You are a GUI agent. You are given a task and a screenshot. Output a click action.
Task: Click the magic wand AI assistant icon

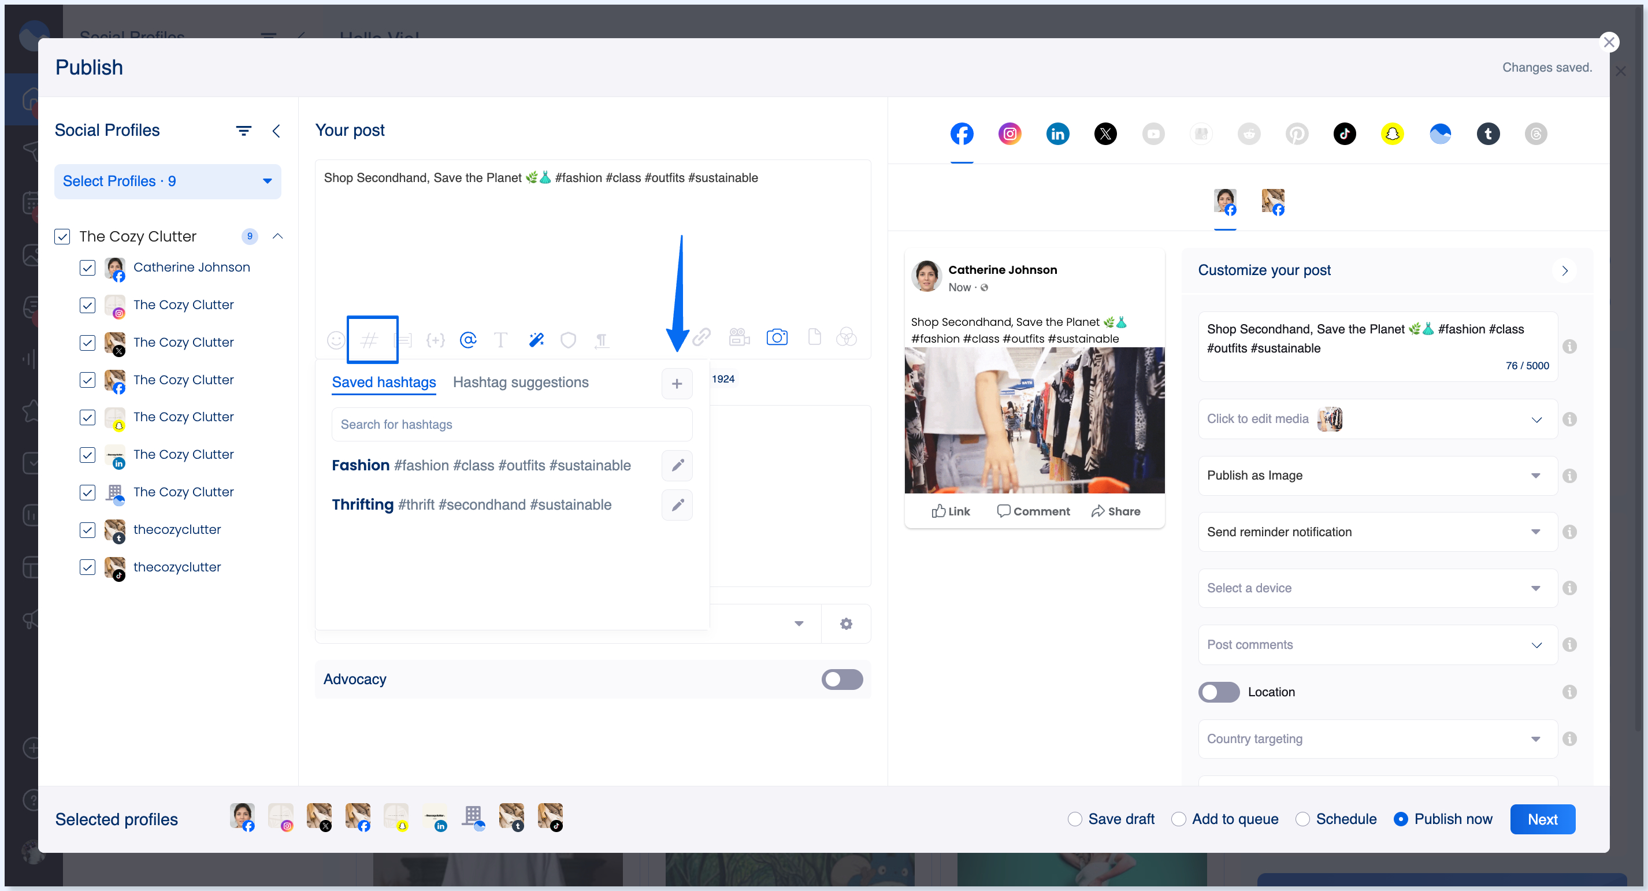pyautogui.click(x=536, y=340)
